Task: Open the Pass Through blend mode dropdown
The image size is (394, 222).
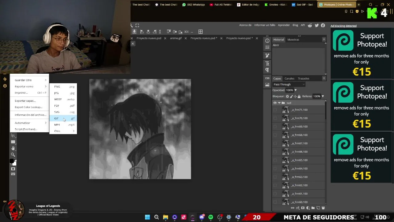Action: [289, 84]
